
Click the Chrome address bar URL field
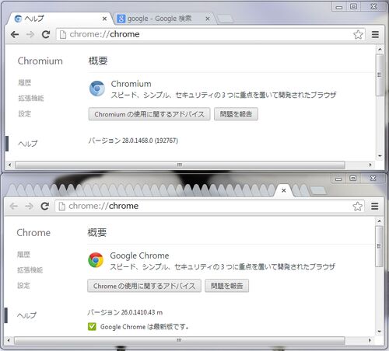pos(209,207)
